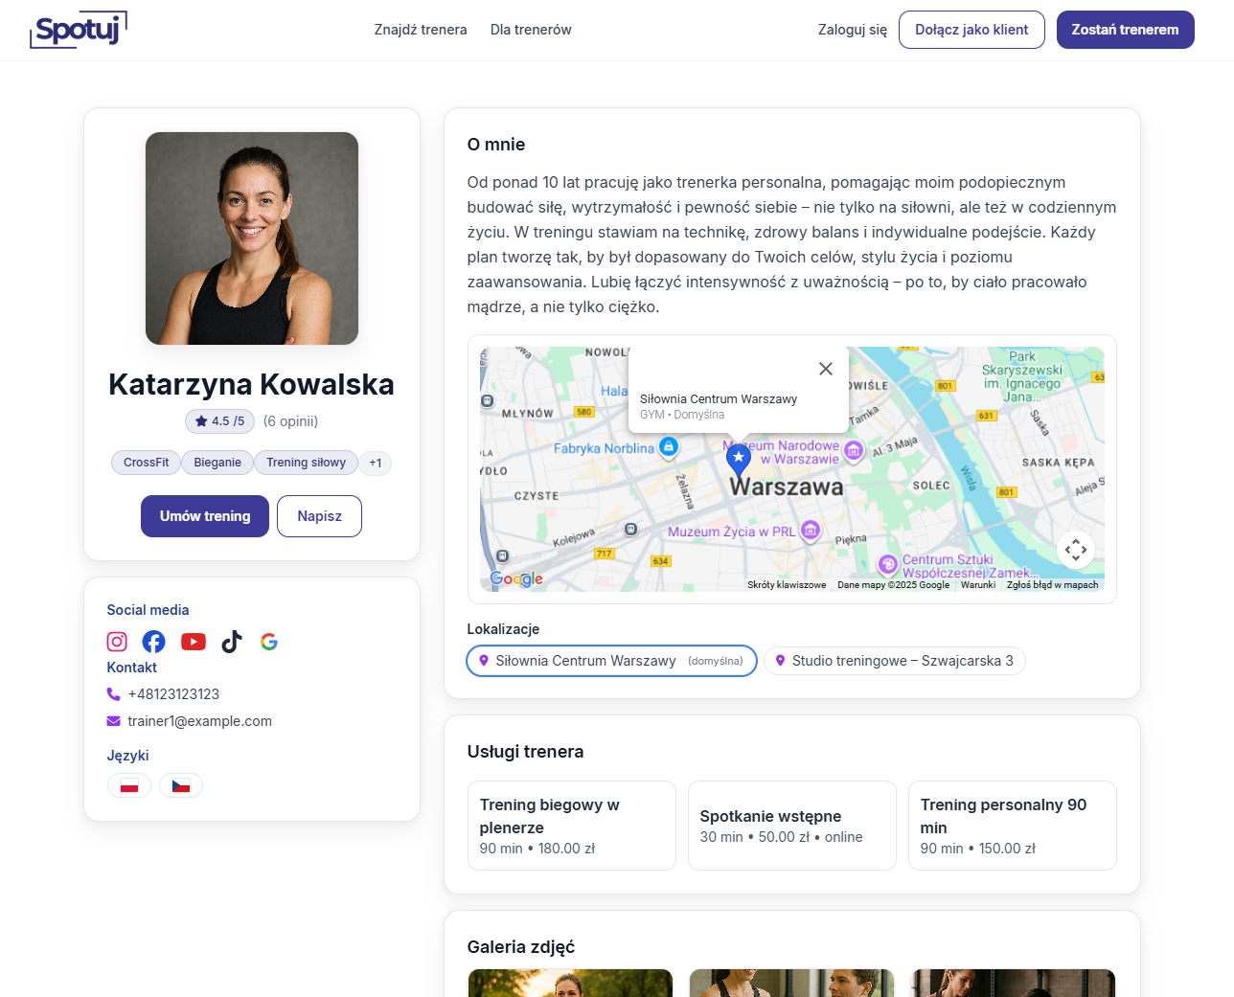Click the Umów trening button
1234x997 pixels.
(204, 515)
